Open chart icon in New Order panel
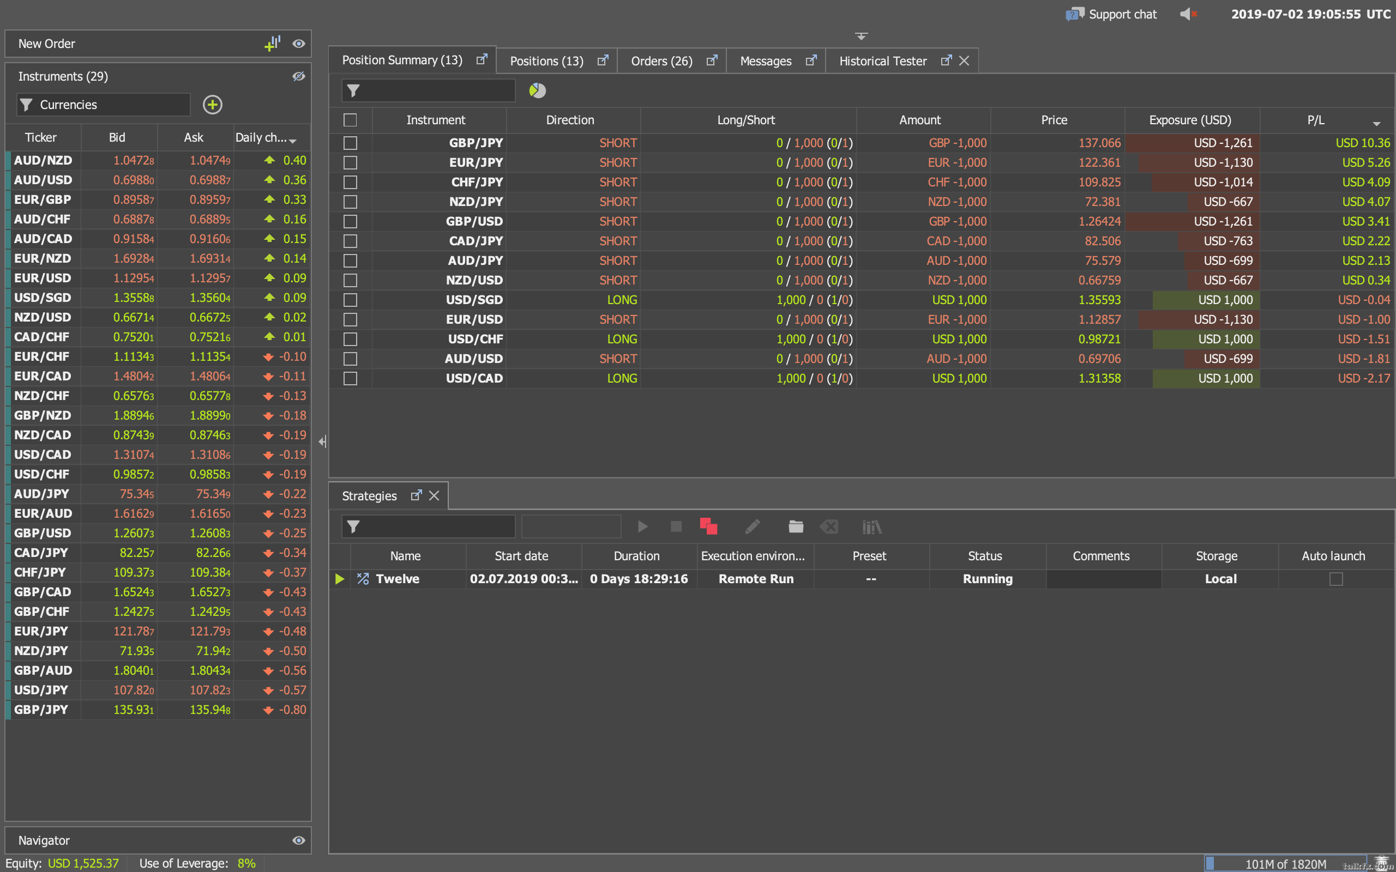This screenshot has height=872, width=1396. coord(272,43)
